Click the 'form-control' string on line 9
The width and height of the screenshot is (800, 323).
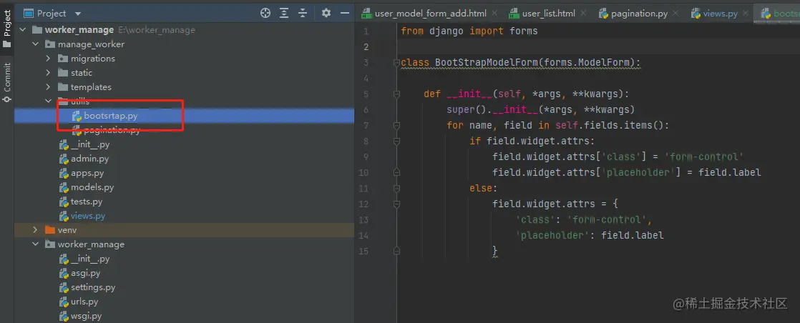pyautogui.click(x=705, y=157)
